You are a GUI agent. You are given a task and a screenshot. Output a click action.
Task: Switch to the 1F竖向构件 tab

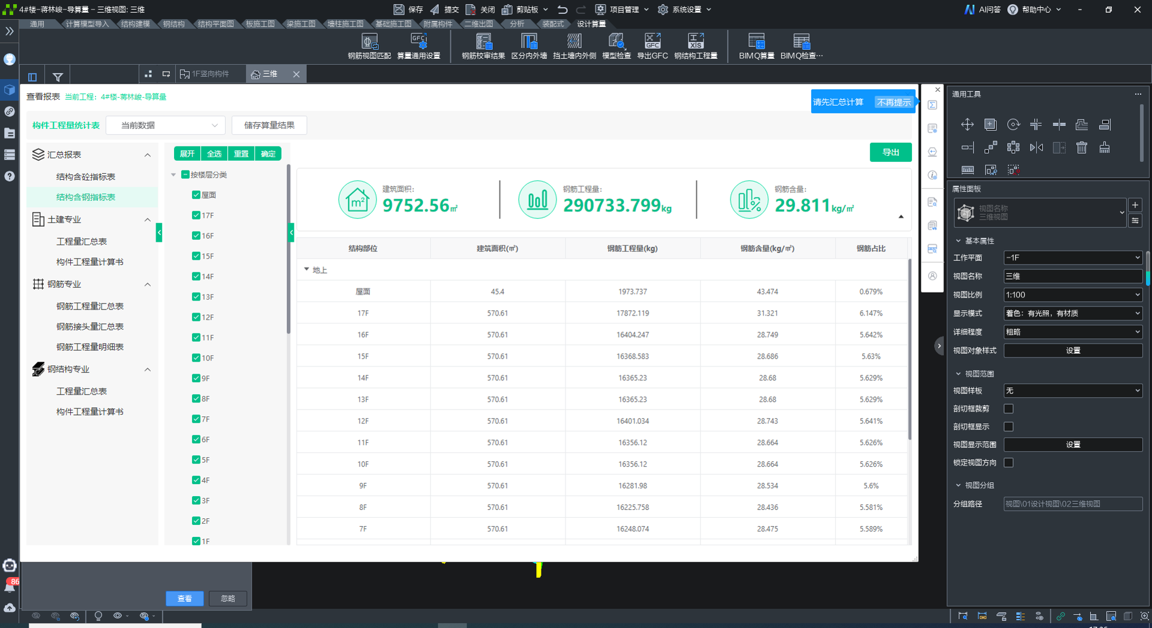206,74
